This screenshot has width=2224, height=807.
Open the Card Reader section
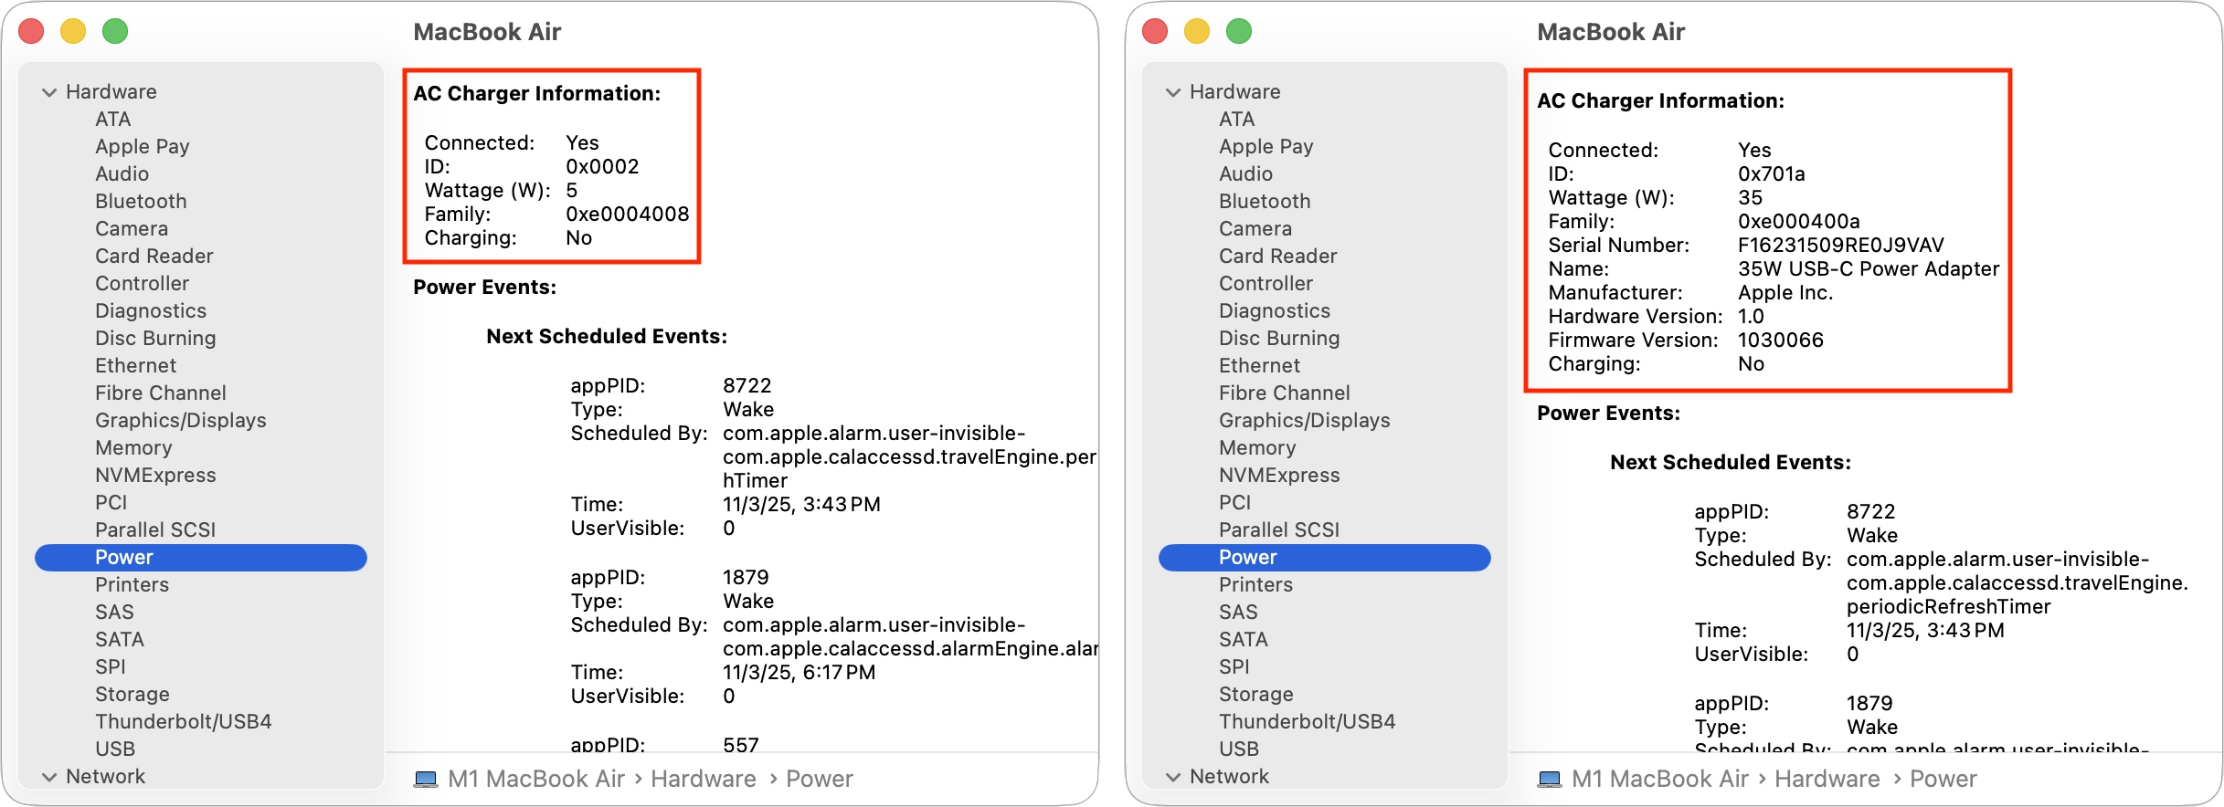pyautogui.click(x=154, y=256)
